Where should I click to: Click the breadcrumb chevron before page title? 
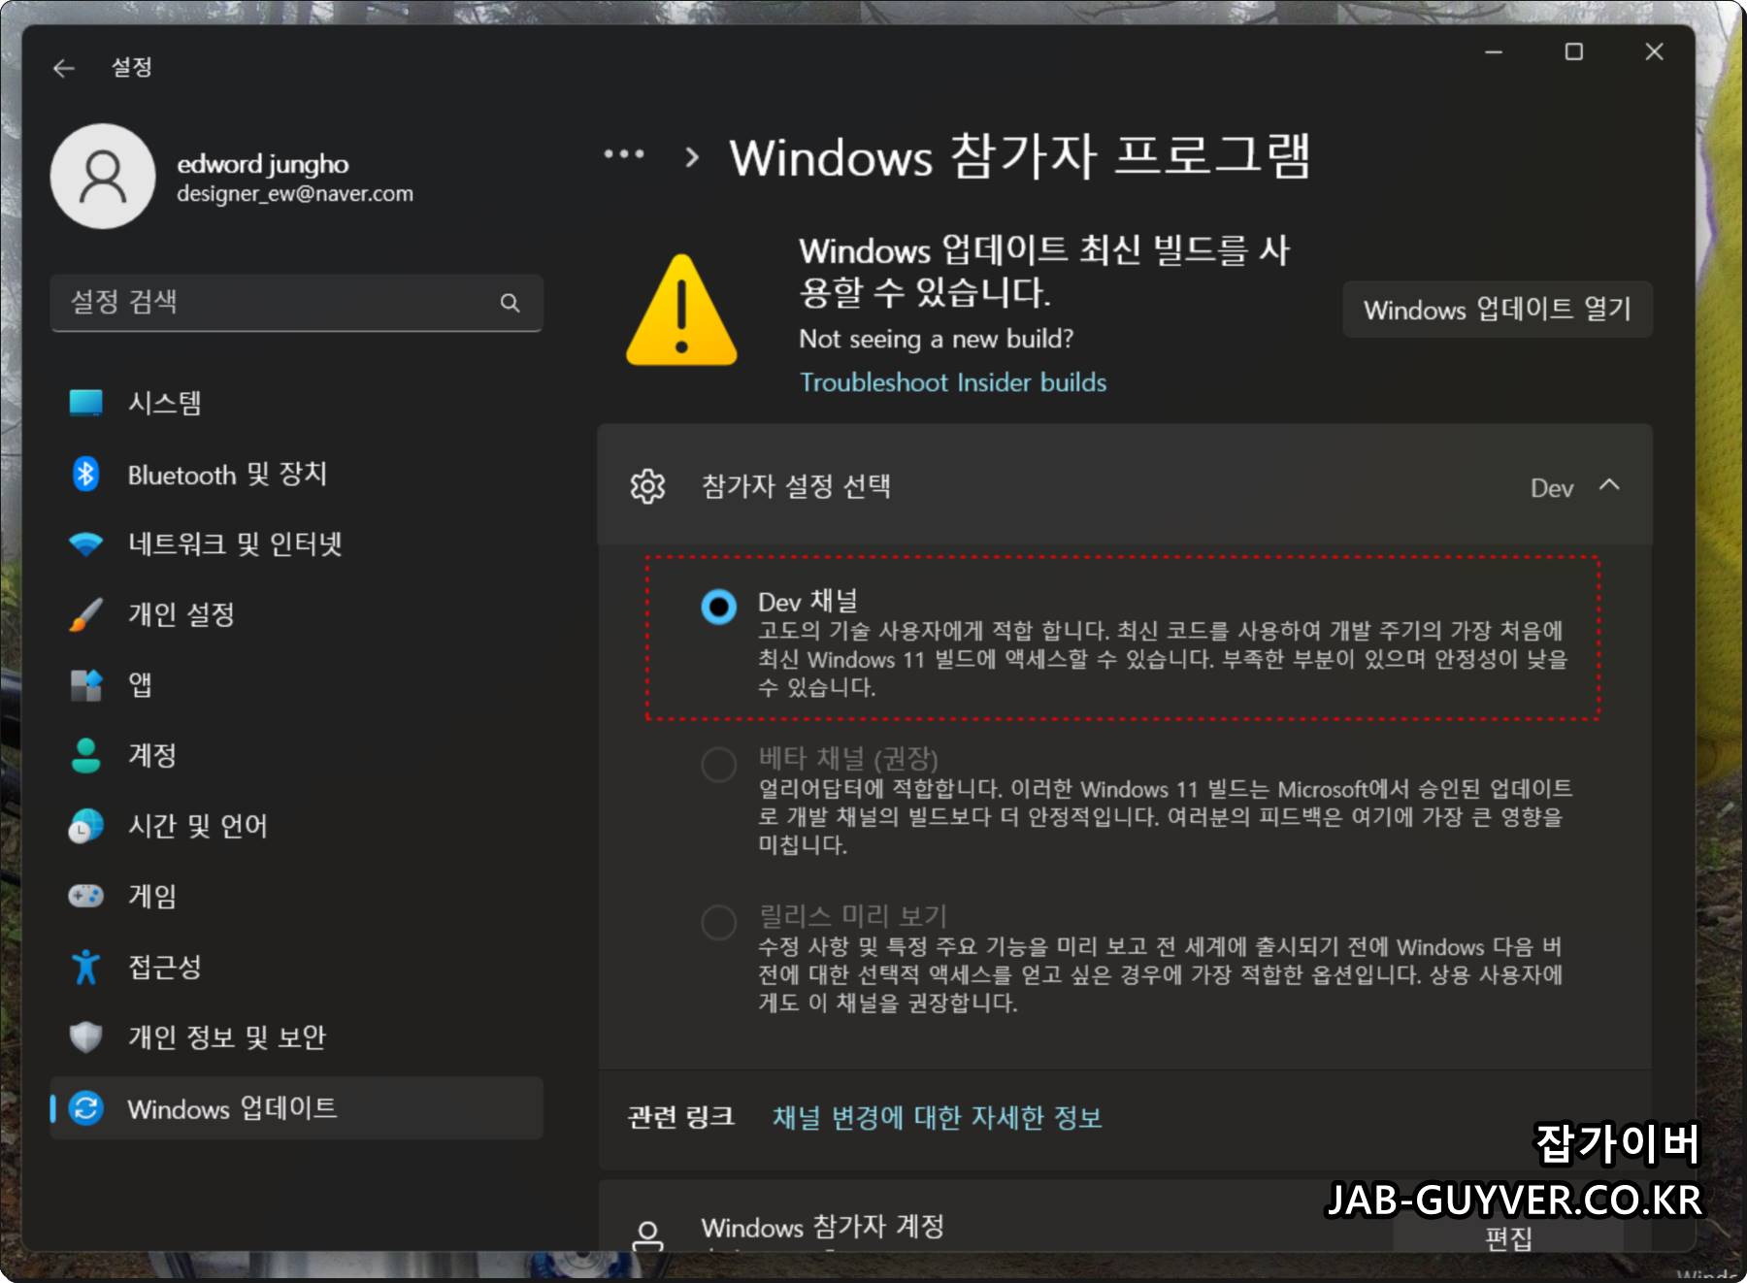(x=692, y=156)
